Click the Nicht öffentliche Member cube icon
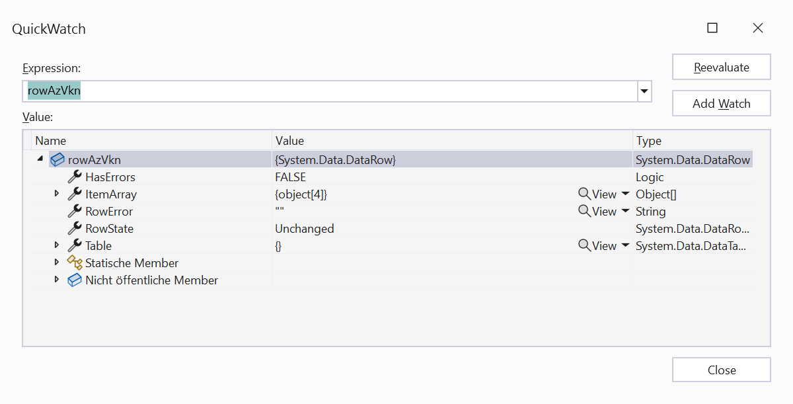The image size is (793, 404). tap(75, 280)
